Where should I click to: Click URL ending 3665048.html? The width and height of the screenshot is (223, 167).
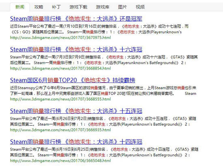(x=60, y=161)
